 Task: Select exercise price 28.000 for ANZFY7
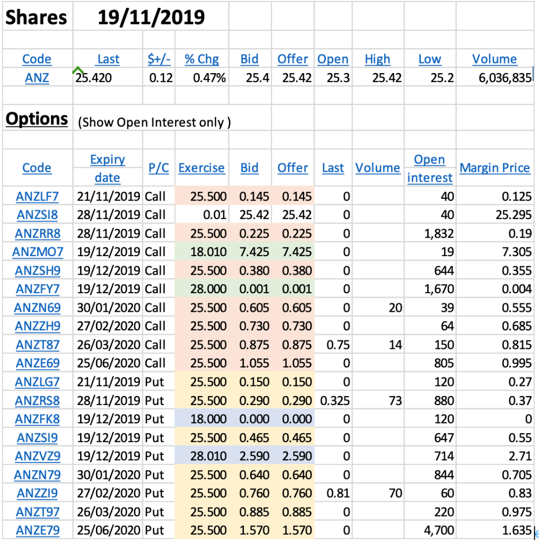[208, 289]
